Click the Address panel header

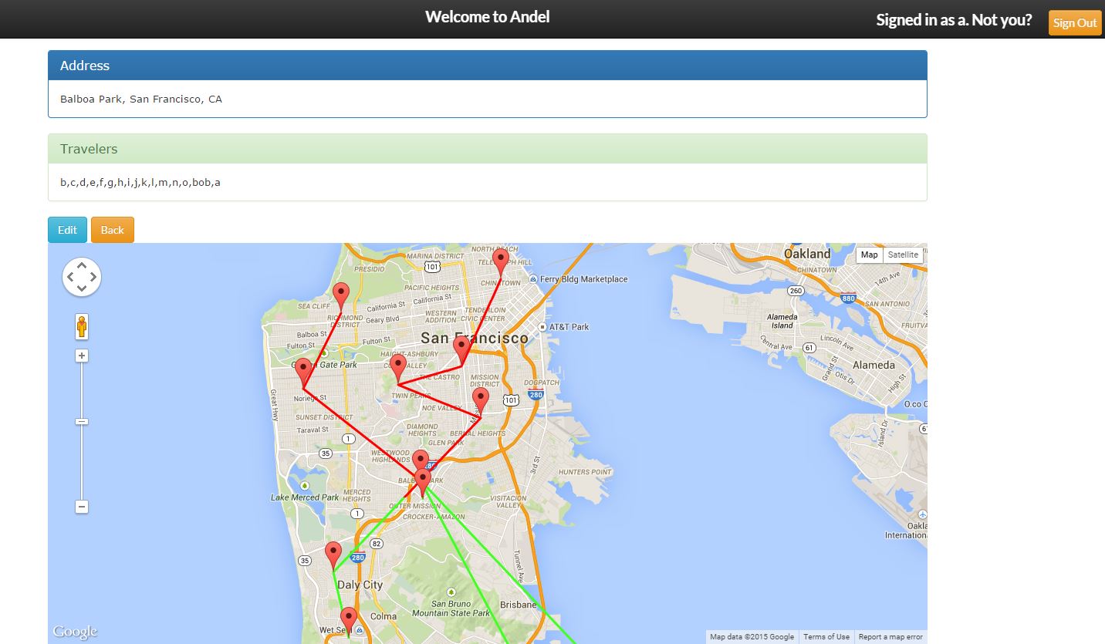[487, 66]
